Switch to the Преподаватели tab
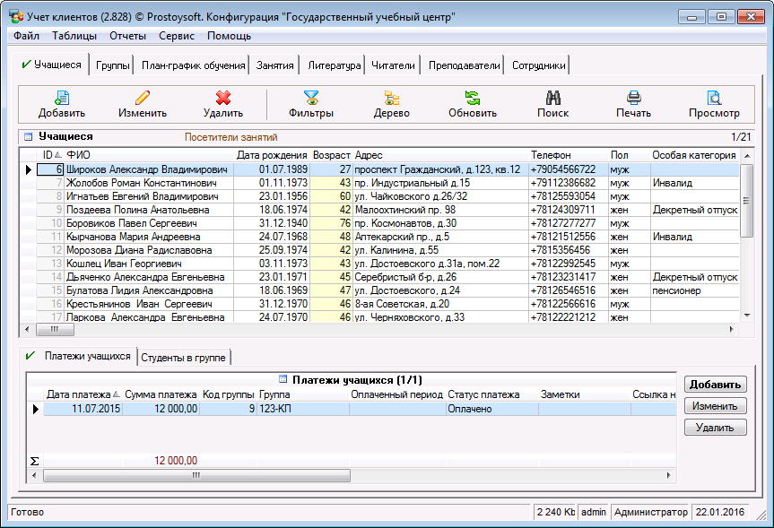The width and height of the screenshot is (774, 528). (464, 65)
